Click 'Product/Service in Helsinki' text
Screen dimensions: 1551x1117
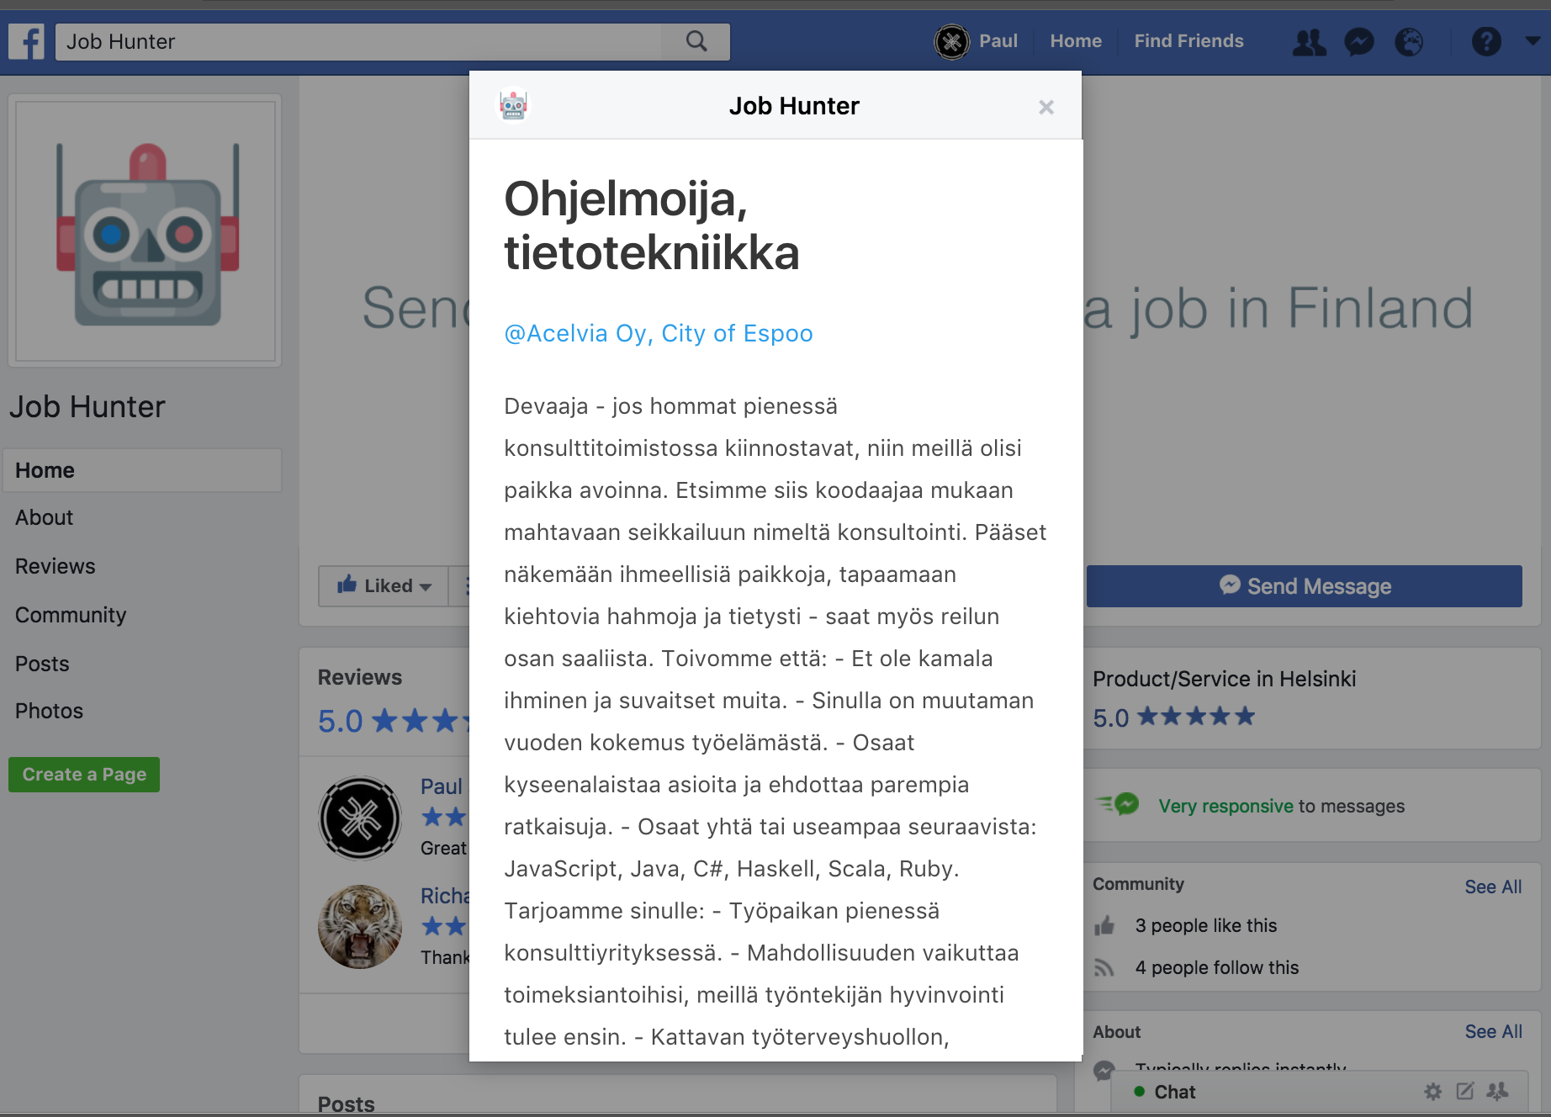(x=1224, y=679)
